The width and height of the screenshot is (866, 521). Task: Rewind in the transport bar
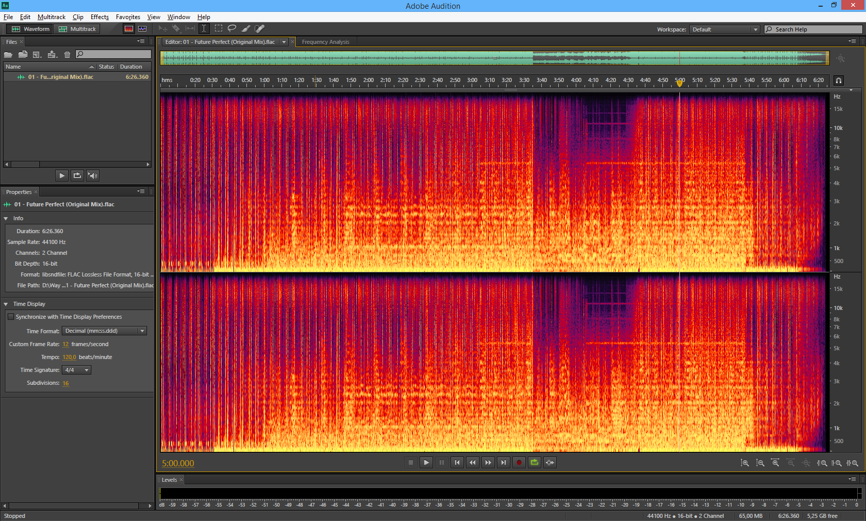473,463
